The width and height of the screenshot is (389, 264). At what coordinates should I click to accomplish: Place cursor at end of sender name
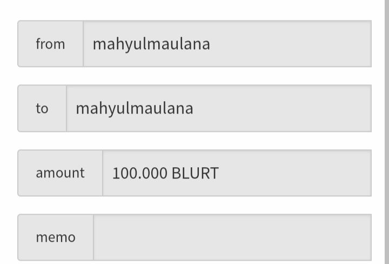pos(211,44)
